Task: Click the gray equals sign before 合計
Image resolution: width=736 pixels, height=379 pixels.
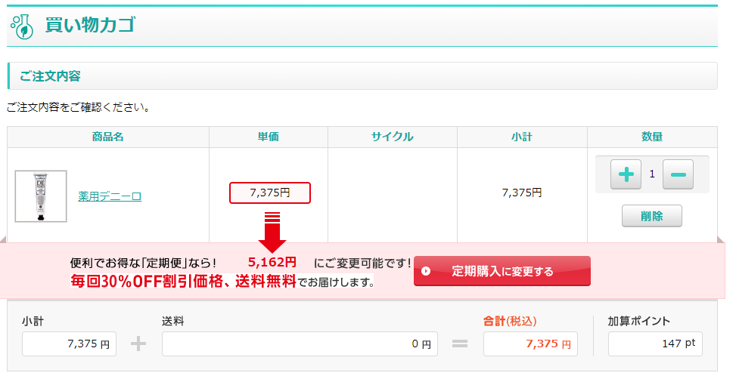Action: point(460,344)
